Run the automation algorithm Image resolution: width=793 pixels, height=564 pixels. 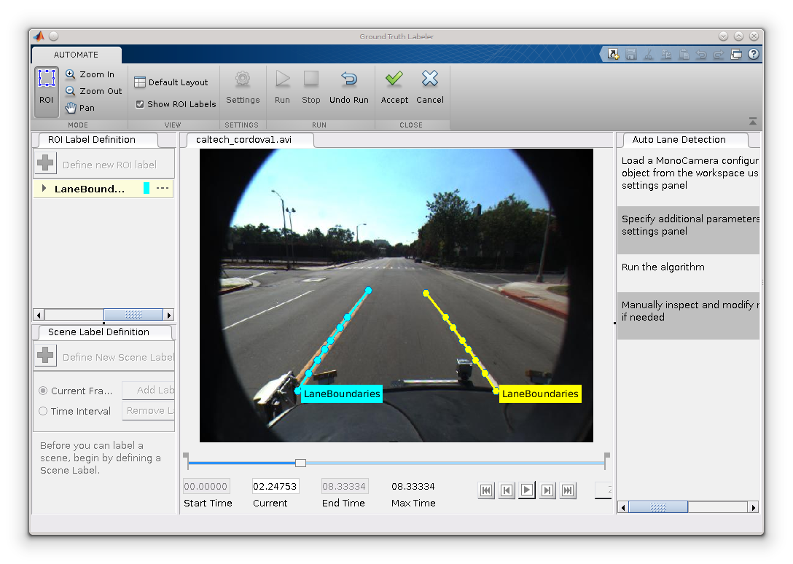pos(282,87)
